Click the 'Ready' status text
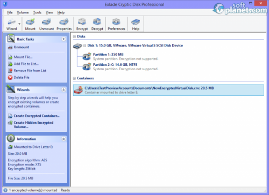Viewport: 269px width, 195px height. click(x=65, y=190)
